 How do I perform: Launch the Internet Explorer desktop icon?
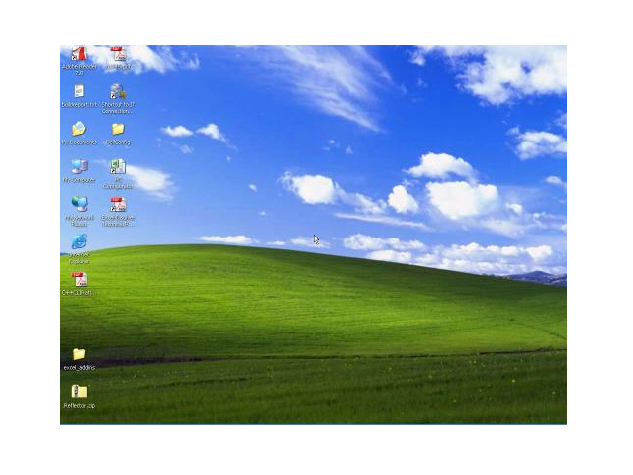tap(79, 241)
